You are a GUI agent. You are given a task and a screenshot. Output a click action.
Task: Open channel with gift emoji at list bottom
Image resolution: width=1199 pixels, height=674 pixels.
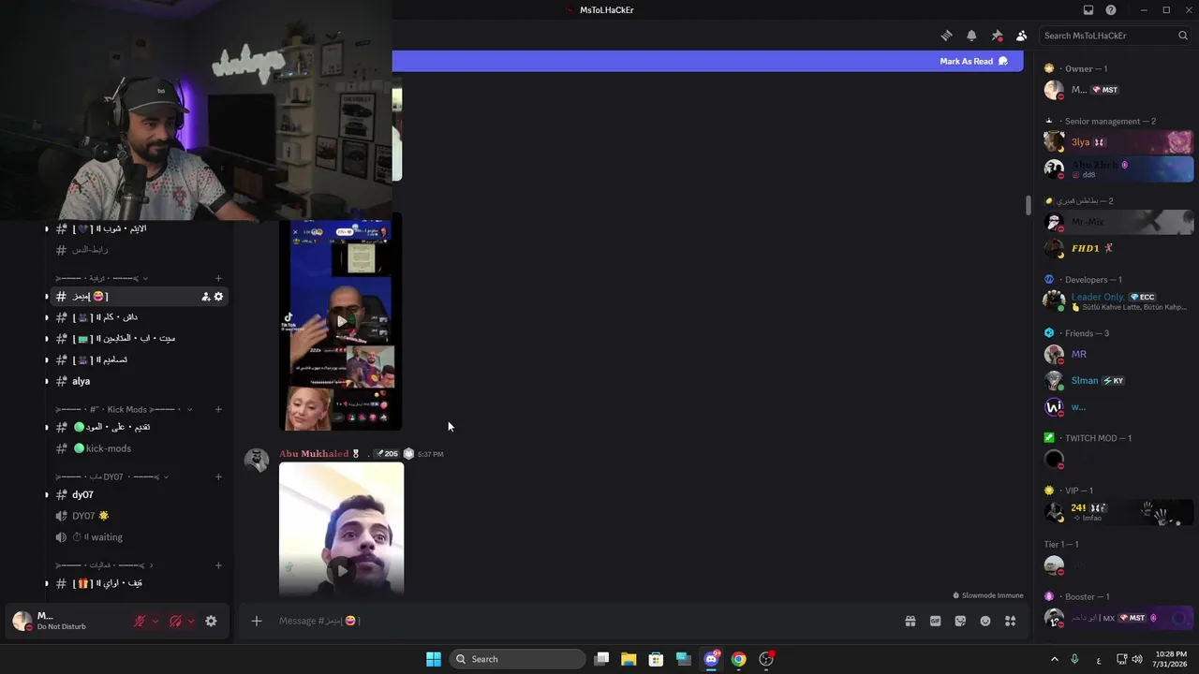click(x=139, y=583)
